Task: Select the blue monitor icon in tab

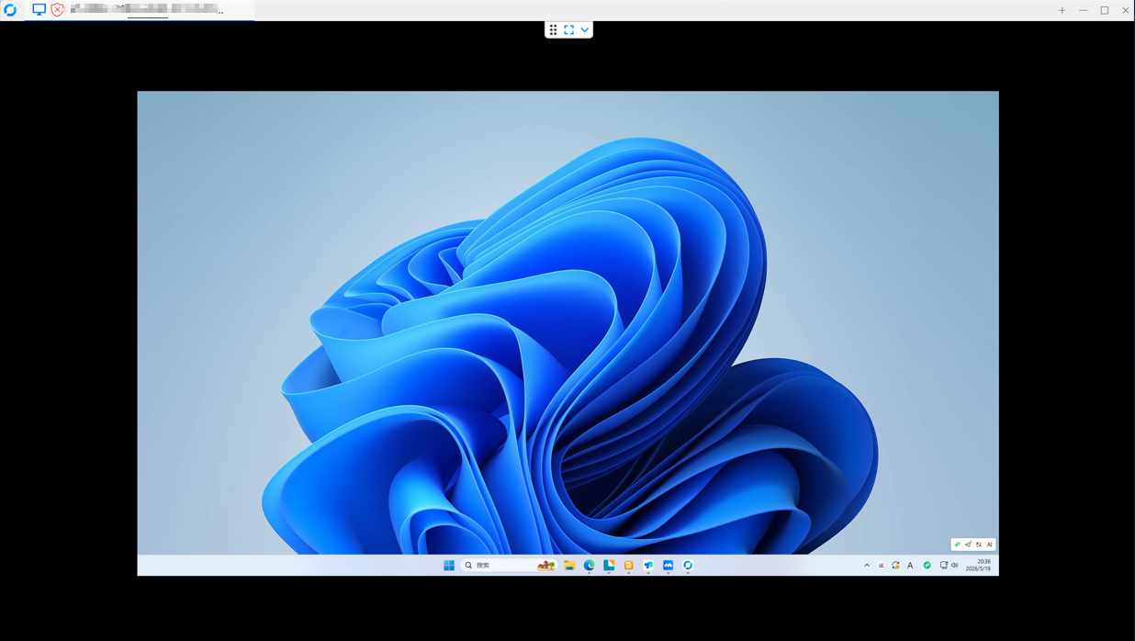Action: pyautogui.click(x=39, y=10)
